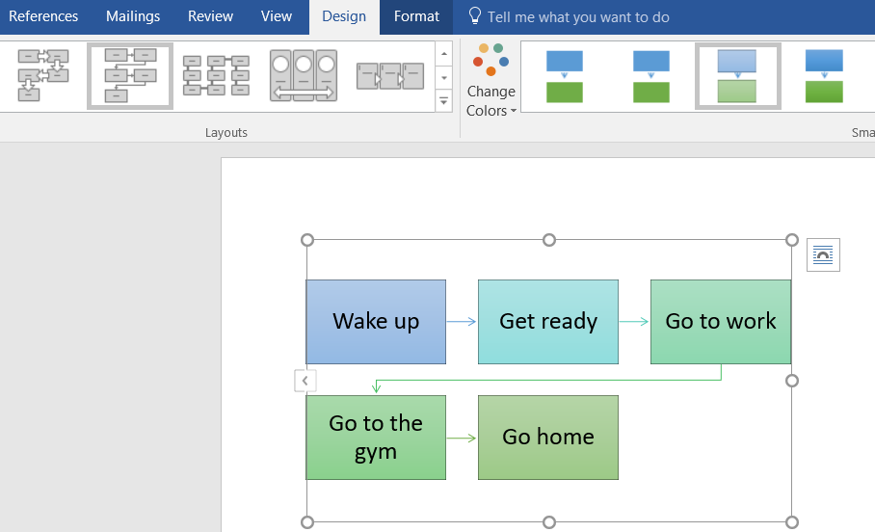Viewport: 875px width, 532px height.
Task: Open the Mailings ribbon tab
Action: coord(133,16)
